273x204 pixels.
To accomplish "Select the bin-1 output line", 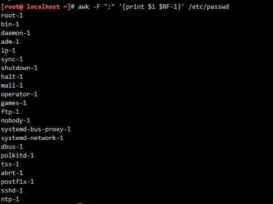I will 10,24.
